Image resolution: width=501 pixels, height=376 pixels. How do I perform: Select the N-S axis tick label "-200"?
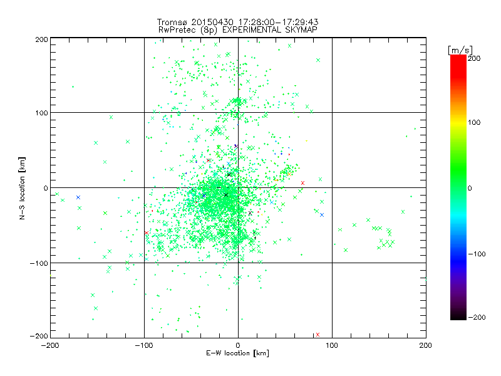pos(39,336)
